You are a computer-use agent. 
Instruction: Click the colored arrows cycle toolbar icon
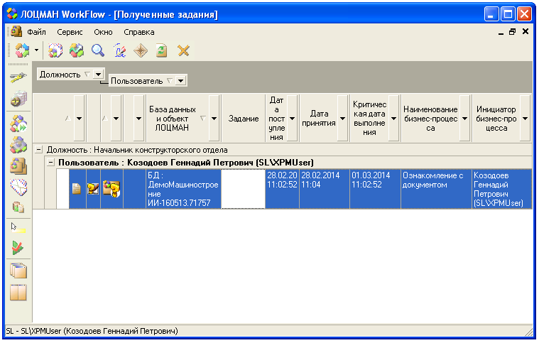point(22,50)
